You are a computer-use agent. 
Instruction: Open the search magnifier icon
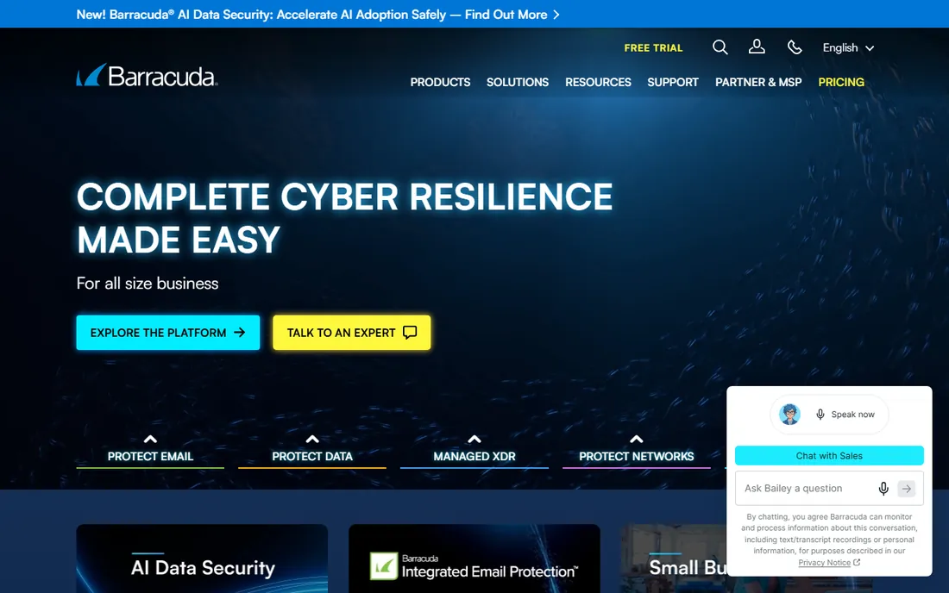pyautogui.click(x=720, y=47)
